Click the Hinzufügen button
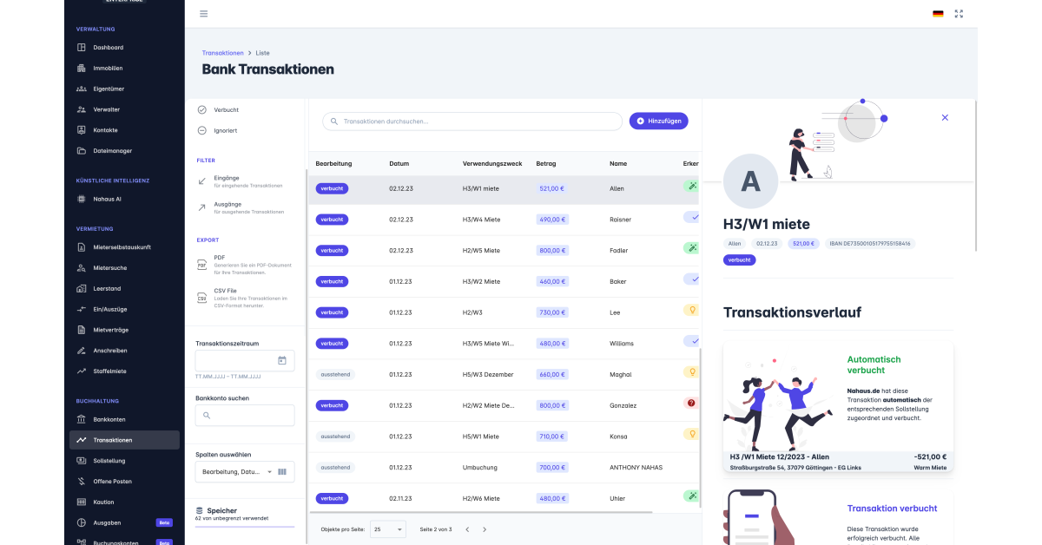The height and width of the screenshot is (545, 1042). [x=659, y=121]
